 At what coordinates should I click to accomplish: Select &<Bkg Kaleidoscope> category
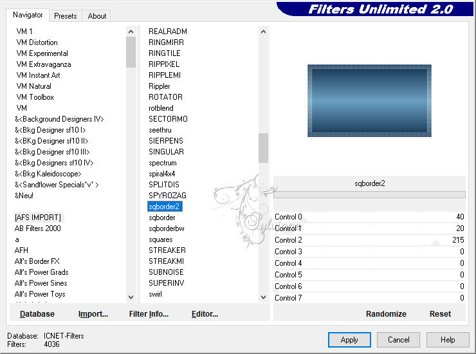(48, 174)
